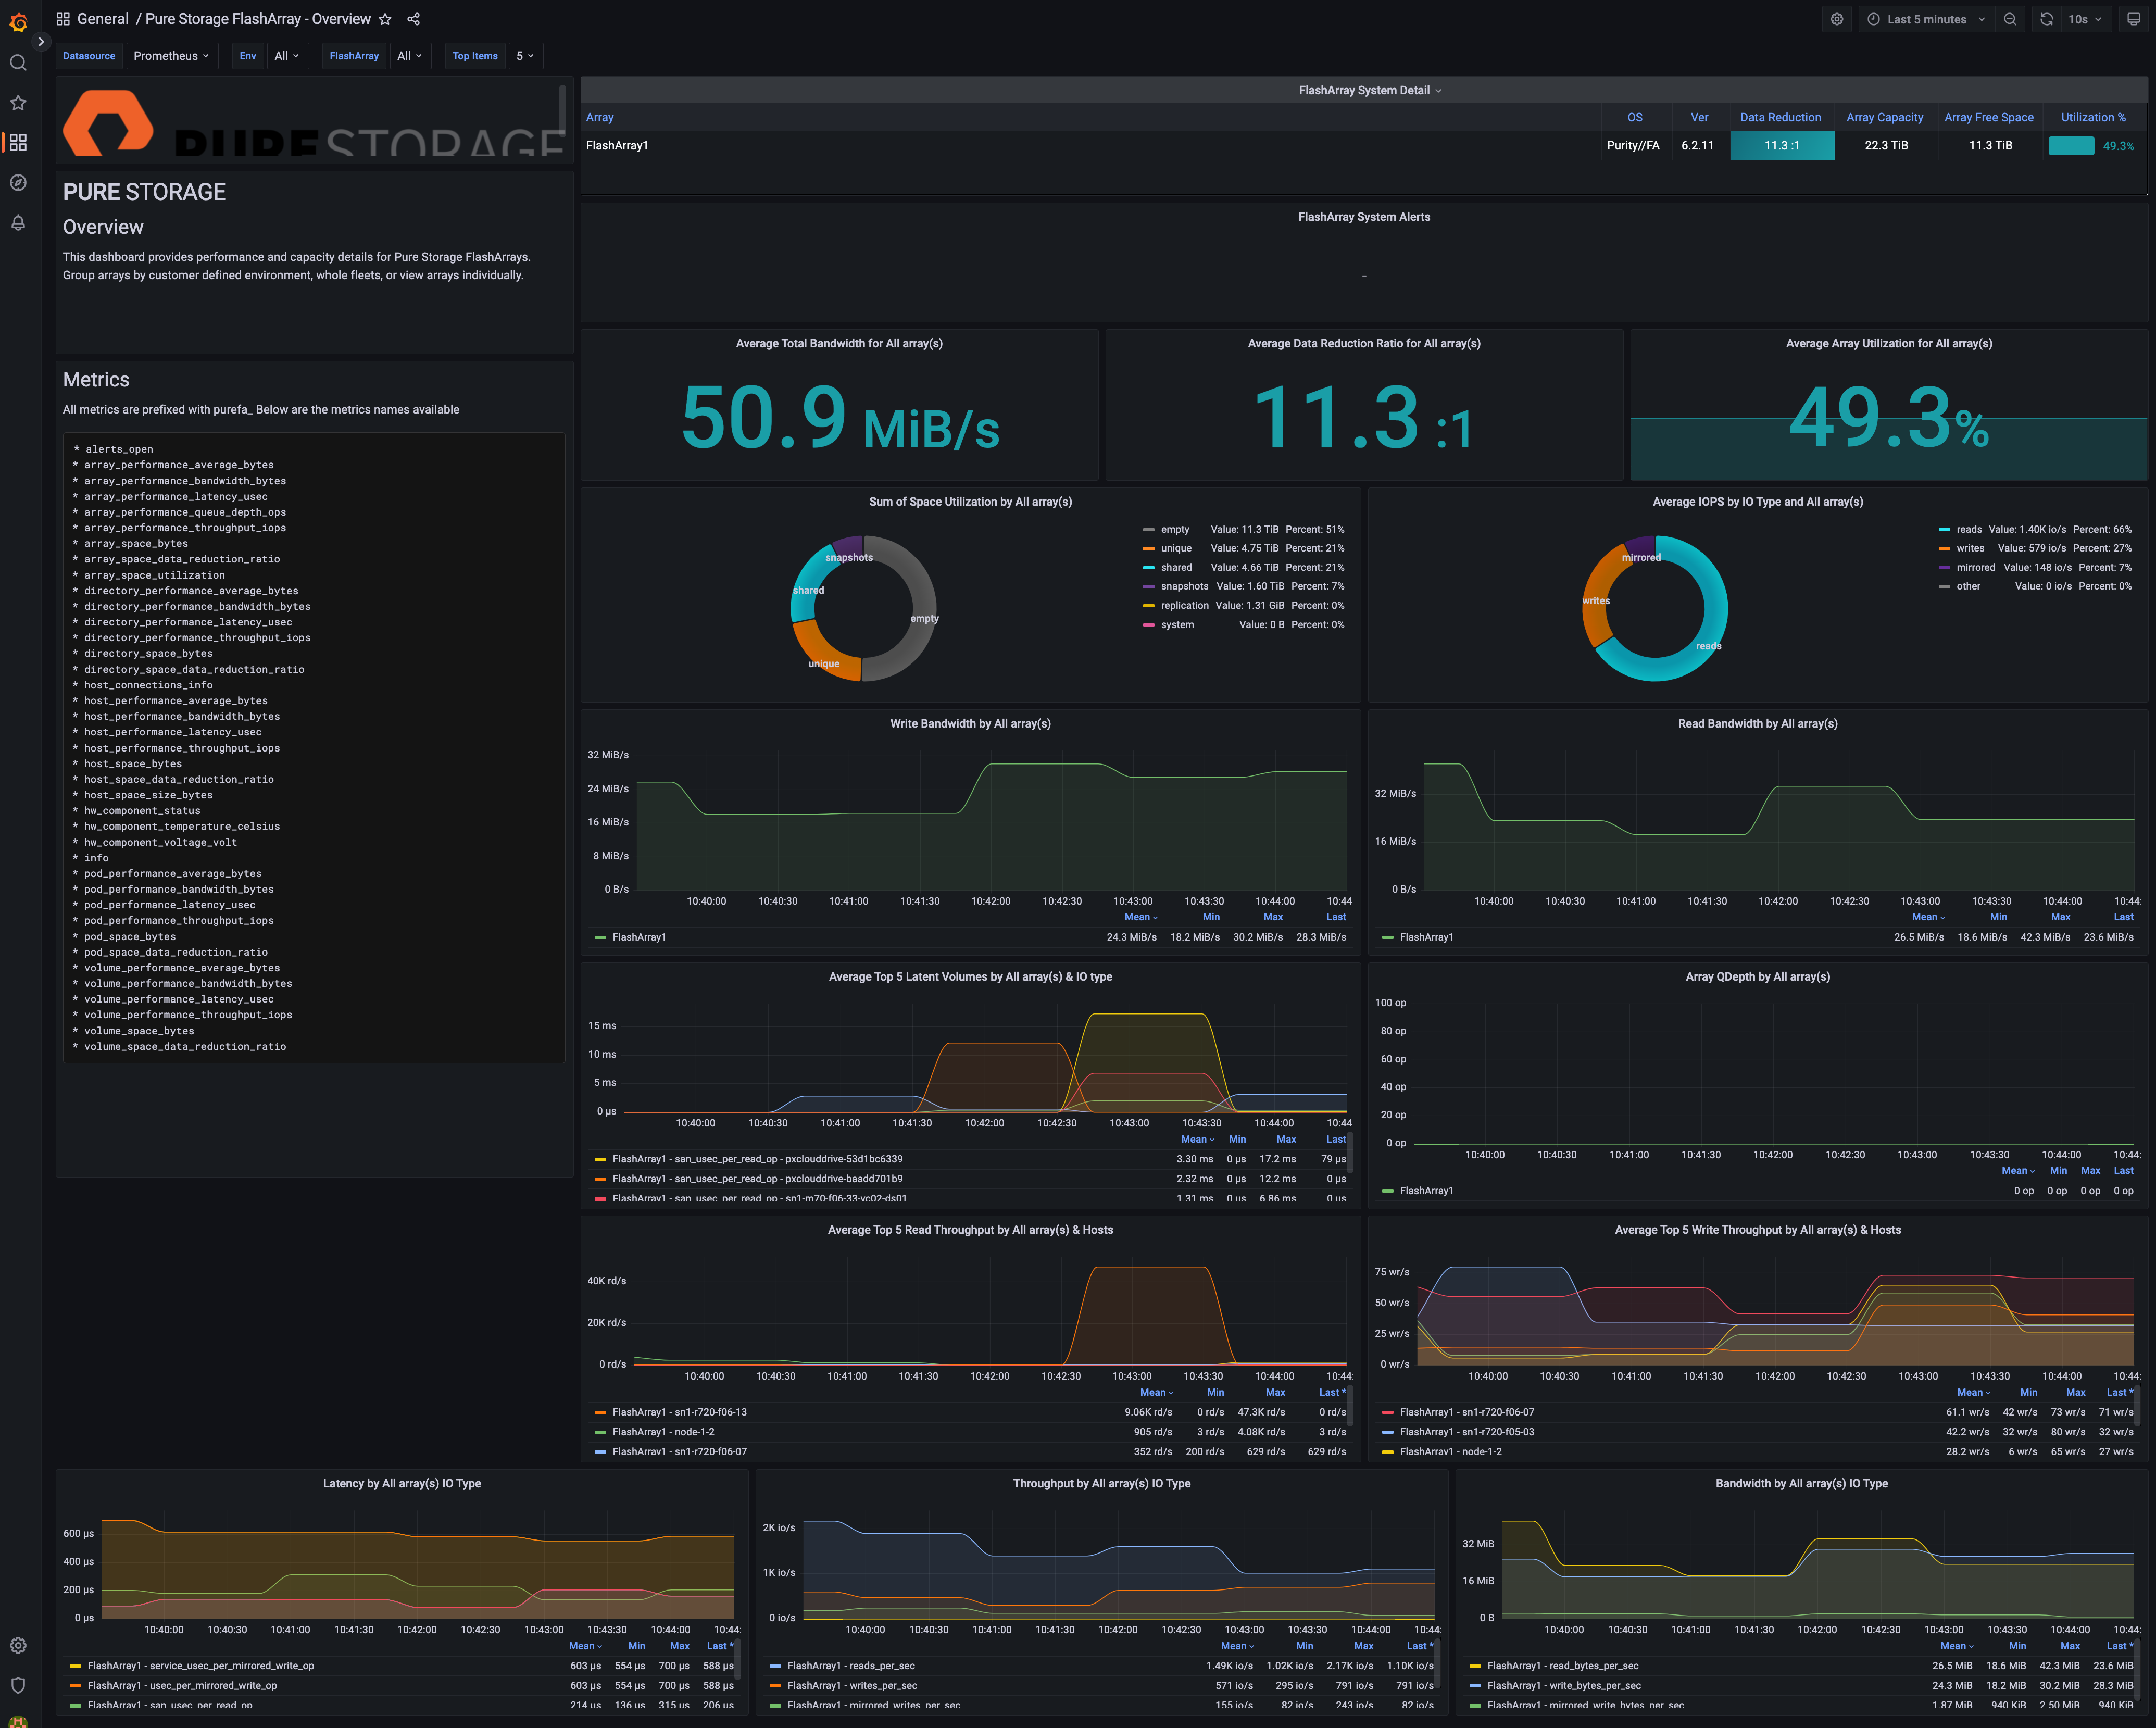Open the FlashArray System Alerts panel title menu
Viewport: 2156px width, 1728px height.
click(x=1364, y=217)
